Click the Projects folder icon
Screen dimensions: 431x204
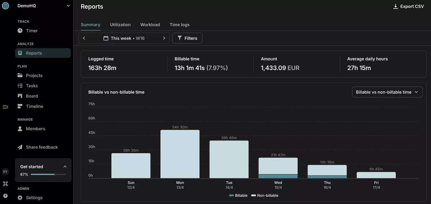pyautogui.click(x=20, y=75)
